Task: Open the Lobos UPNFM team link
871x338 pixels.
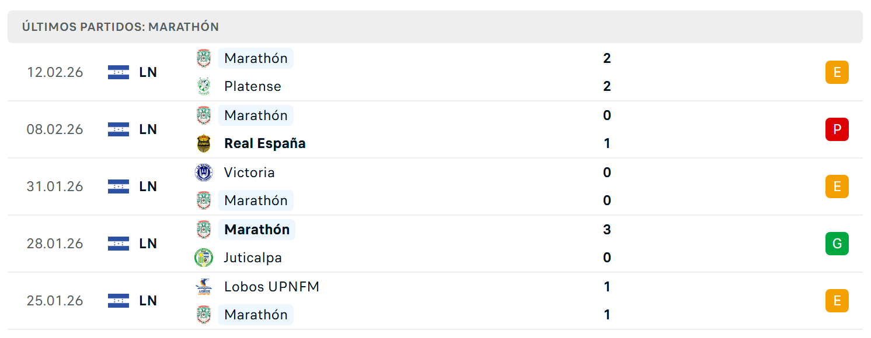Action: tap(271, 287)
